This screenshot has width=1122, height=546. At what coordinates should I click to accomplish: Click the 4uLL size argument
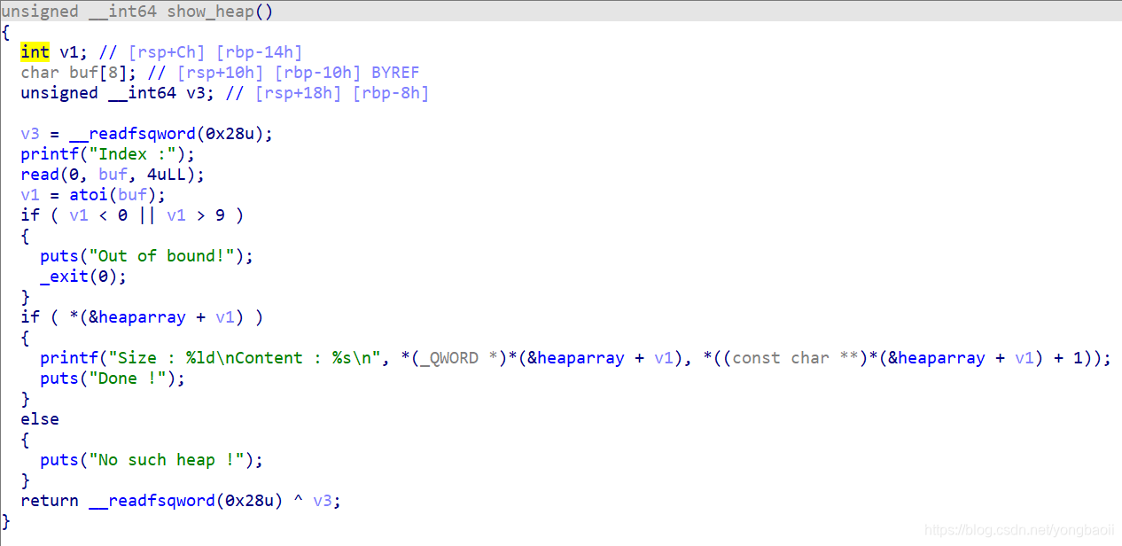tap(167, 175)
